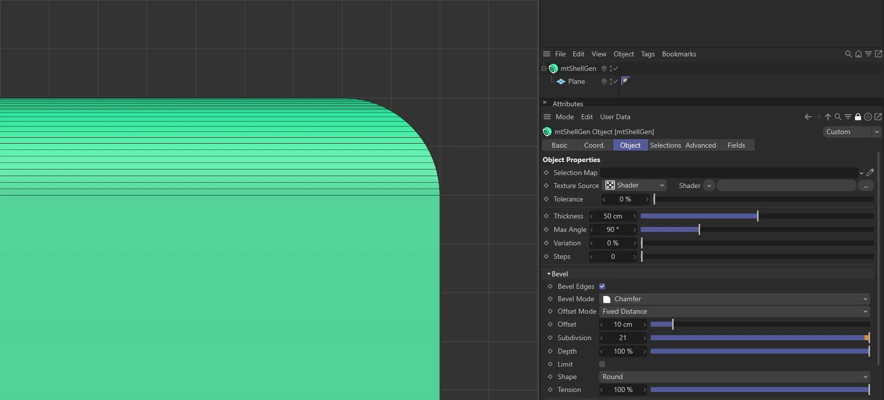This screenshot has width=884, height=400.
Task: Click the Shader link field
Action: pyautogui.click(x=786, y=186)
